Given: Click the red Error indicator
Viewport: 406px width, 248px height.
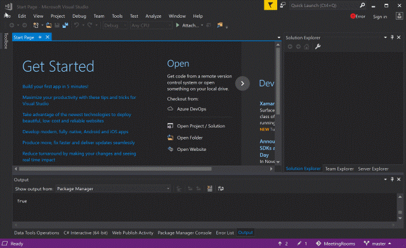Looking at the screenshot, I should click(x=358, y=16).
